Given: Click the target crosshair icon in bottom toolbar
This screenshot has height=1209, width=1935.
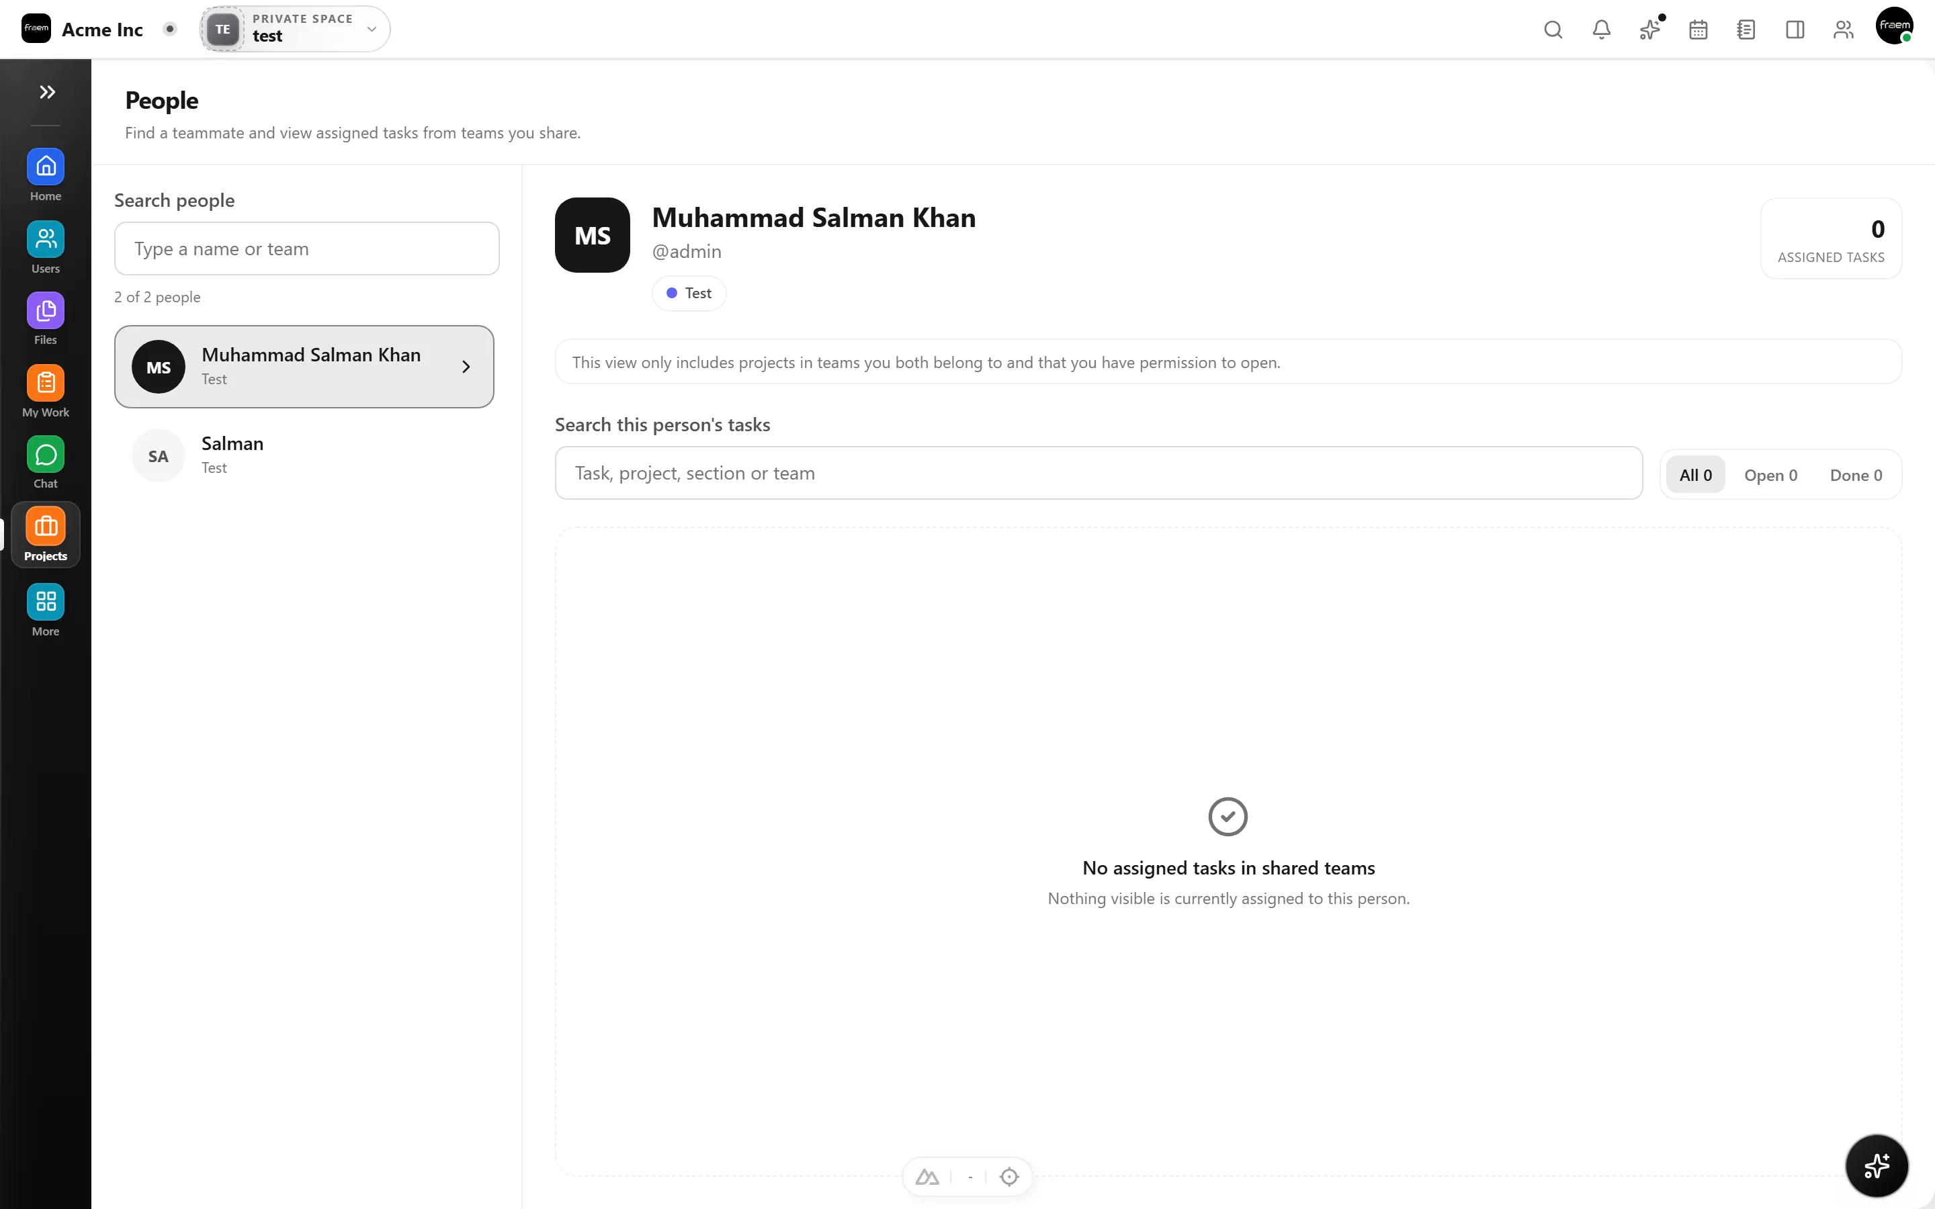Looking at the screenshot, I should pyautogui.click(x=1009, y=1177).
